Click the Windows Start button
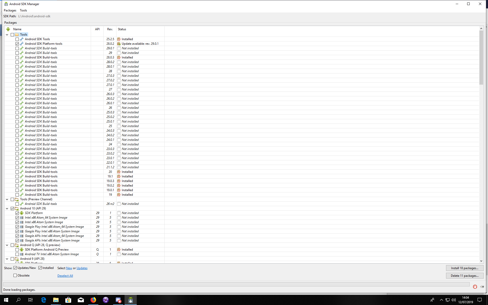The width and height of the screenshot is (488, 305). click(x=6, y=300)
